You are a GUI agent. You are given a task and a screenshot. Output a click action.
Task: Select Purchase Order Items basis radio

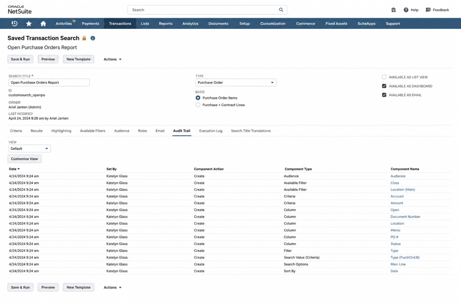click(x=198, y=98)
